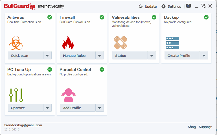Click the Update refresh arrows icon
This screenshot has height=135, width=217.
coord(141,6)
